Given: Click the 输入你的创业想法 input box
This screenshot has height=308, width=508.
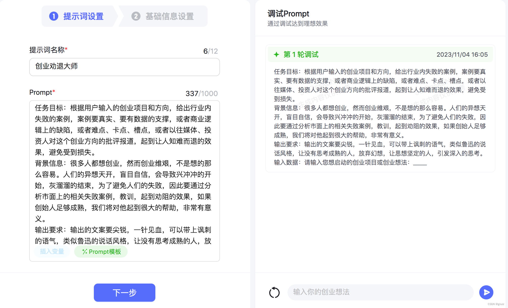Looking at the screenshot, I should [380, 292].
